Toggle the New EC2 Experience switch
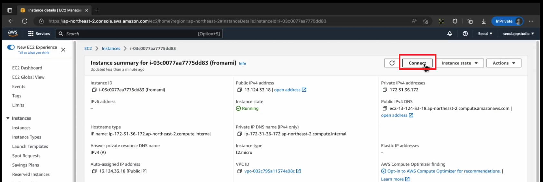The height and width of the screenshot is (182, 543). point(11,47)
